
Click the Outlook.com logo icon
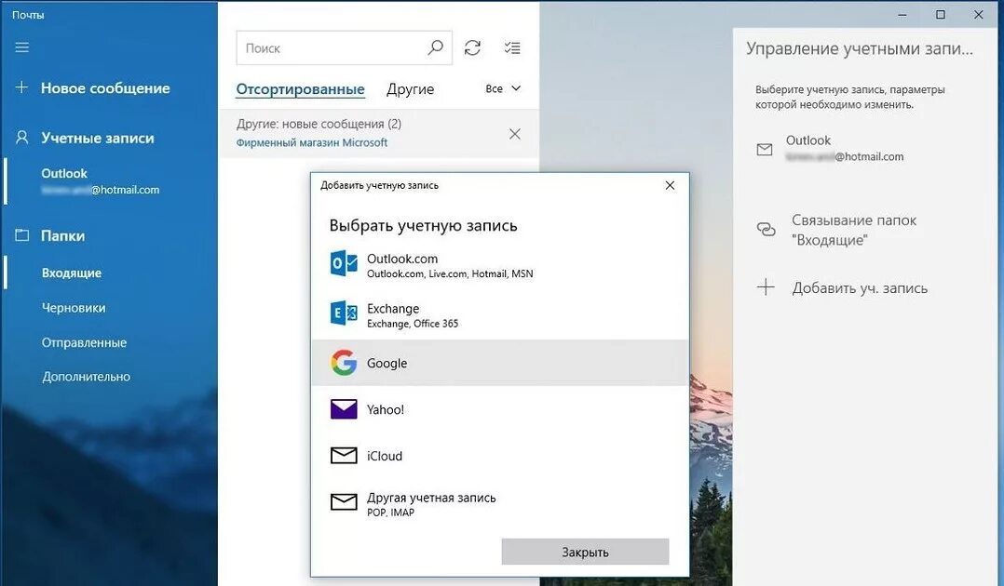point(344,263)
